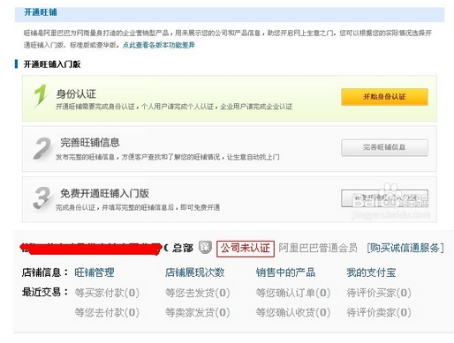The width and height of the screenshot is (454, 343).
Task: Open the 我的支付宝 link
Action: coord(371,272)
